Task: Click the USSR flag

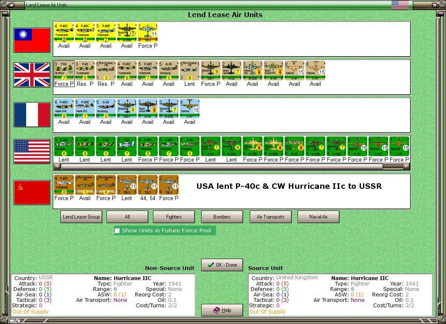Action: click(32, 192)
